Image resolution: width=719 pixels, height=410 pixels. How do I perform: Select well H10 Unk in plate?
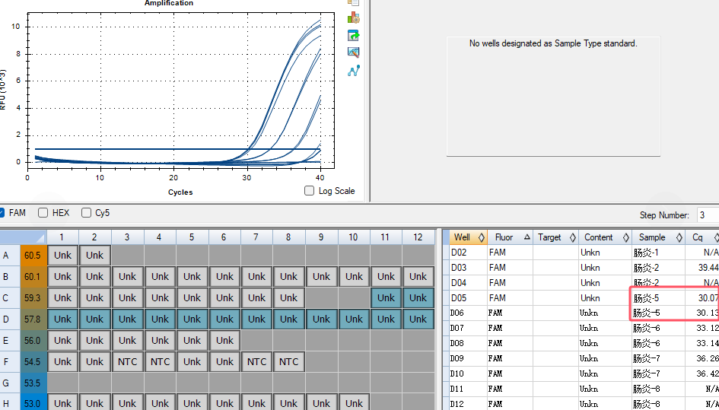[x=354, y=403]
